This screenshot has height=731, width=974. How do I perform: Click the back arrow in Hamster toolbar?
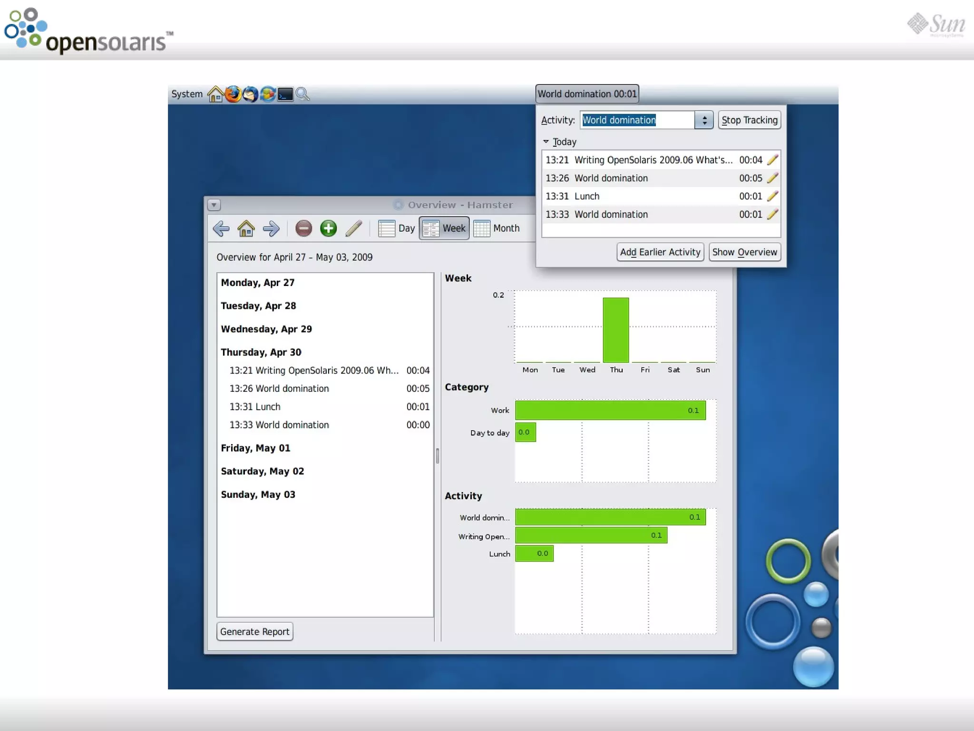tap(221, 228)
